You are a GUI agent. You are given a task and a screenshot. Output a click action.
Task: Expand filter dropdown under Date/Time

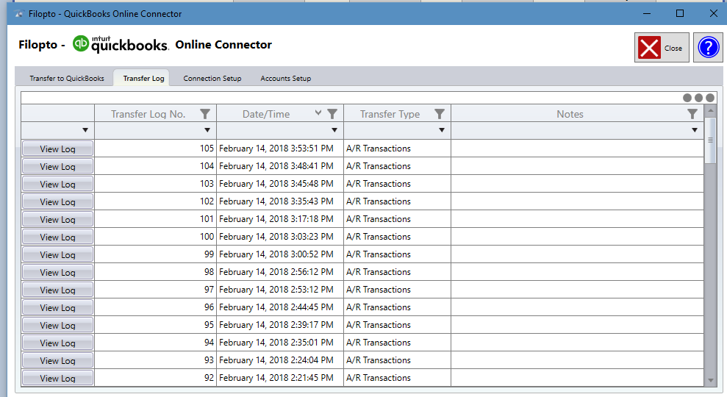(x=334, y=130)
